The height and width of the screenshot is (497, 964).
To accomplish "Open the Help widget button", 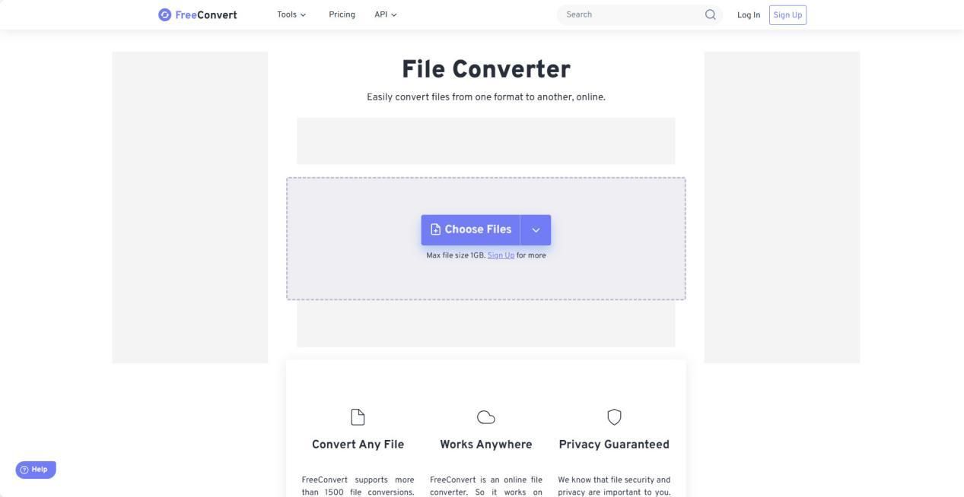I will [x=36, y=470].
